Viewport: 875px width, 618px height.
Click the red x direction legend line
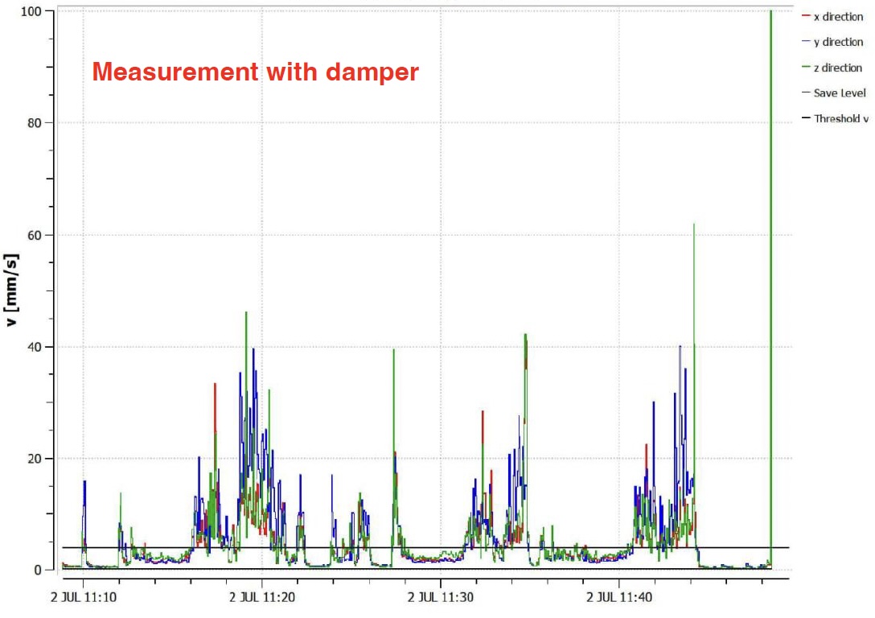pos(806,15)
